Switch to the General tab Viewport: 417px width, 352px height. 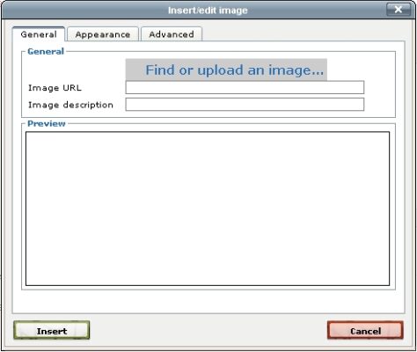tap(39, 34)
